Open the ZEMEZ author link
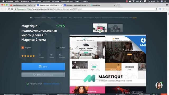 pos(62,47)
